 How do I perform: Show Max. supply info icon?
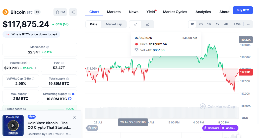click(x=29, y=94)
